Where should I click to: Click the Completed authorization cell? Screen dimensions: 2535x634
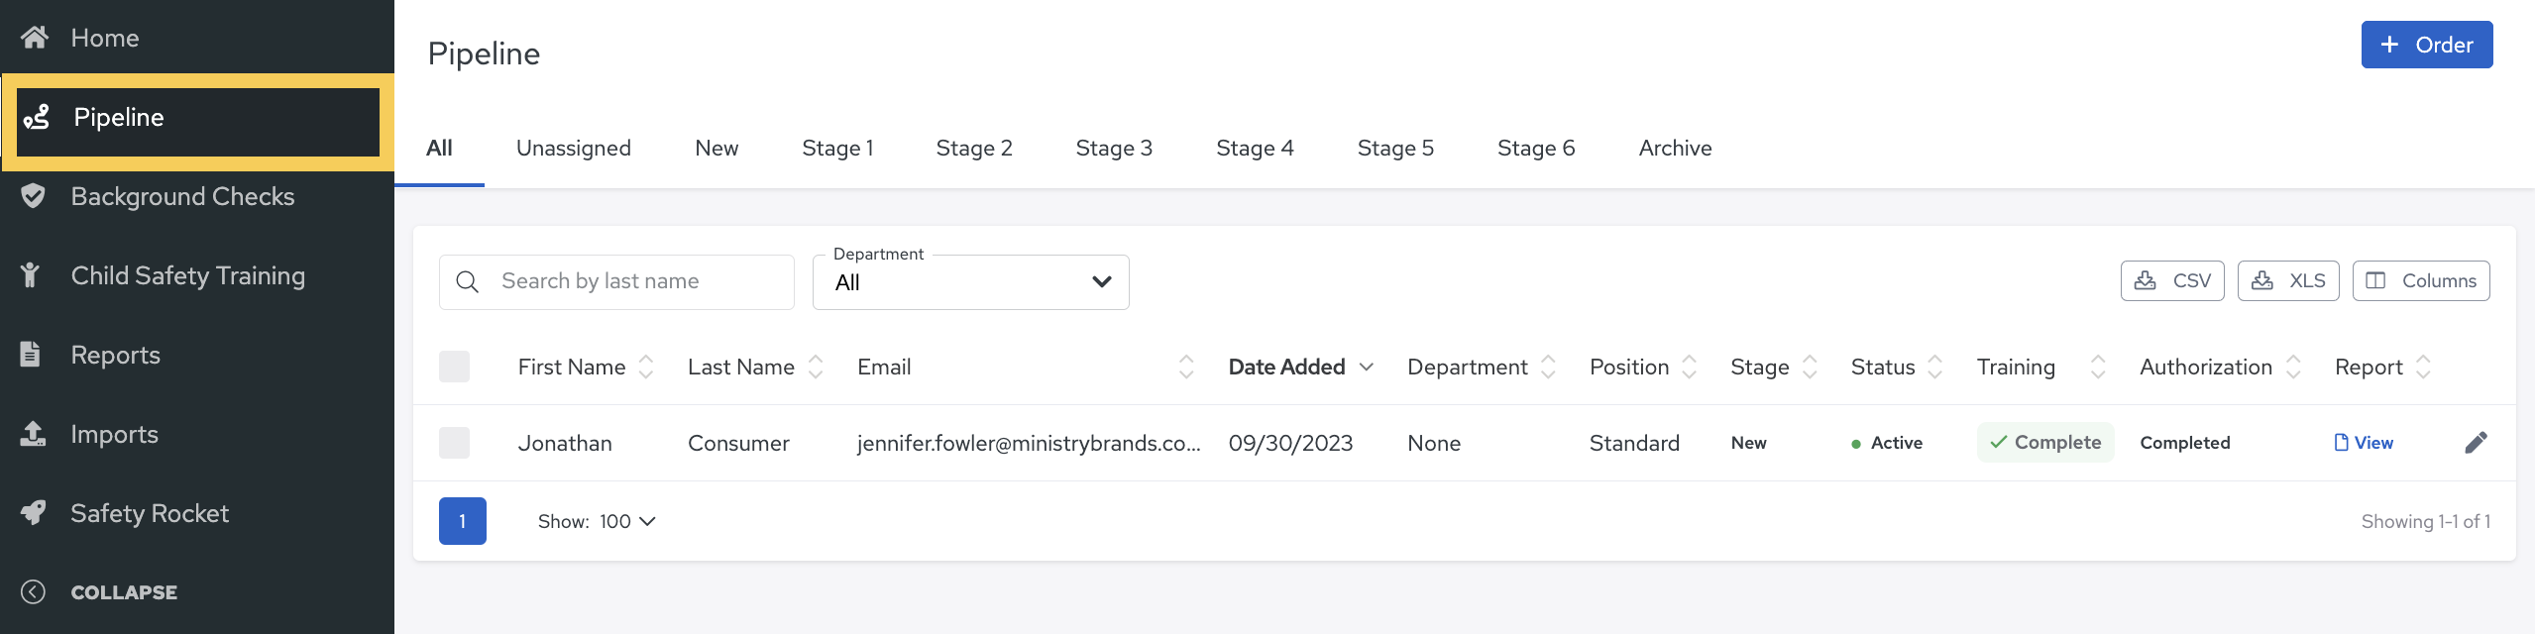pos(2185,443)
